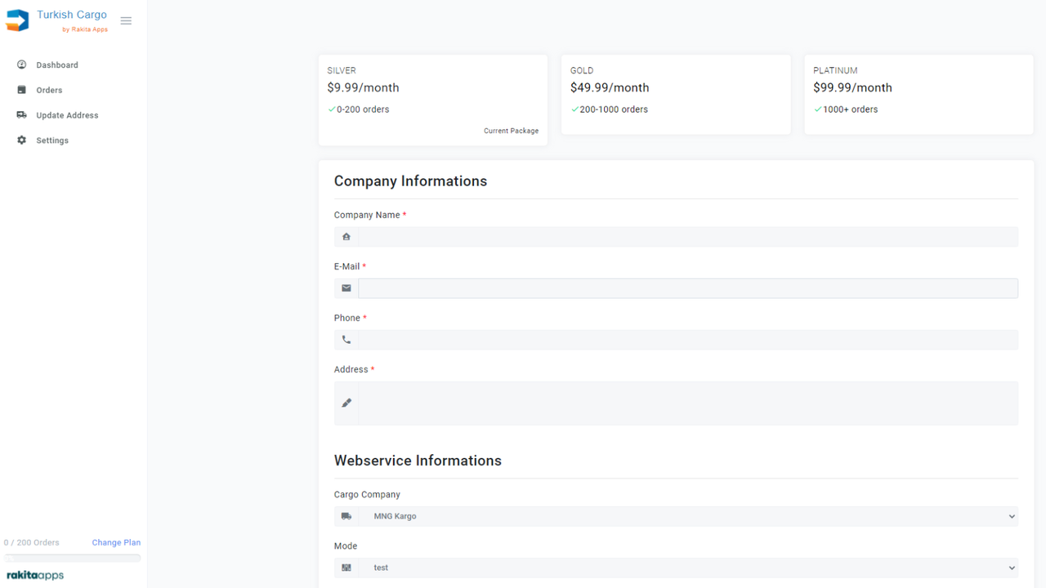The height and width of the screenshot is (588, 1046).
Task: Focus the Address text area
Action: [688, 403]
